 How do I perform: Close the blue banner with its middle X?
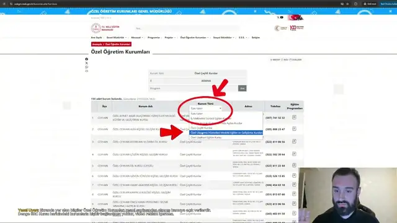tap(255, 11)
